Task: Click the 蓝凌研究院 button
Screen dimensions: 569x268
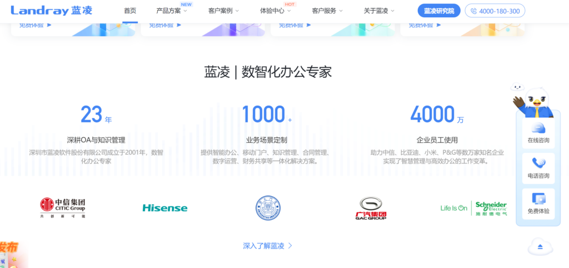Action: 438,11
